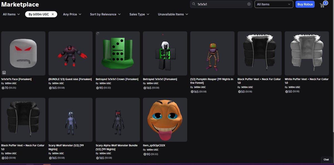The image size is (334, 165).
Task: Expand the Any Price filter
Action: coord(72,14)
